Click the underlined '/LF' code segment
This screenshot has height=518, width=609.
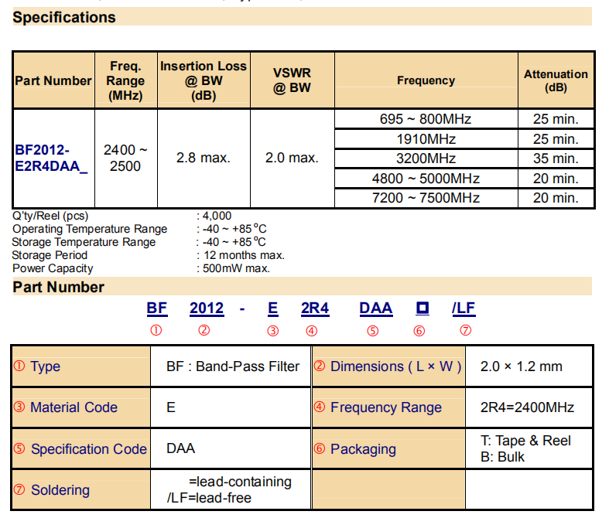tap(464, 308)
